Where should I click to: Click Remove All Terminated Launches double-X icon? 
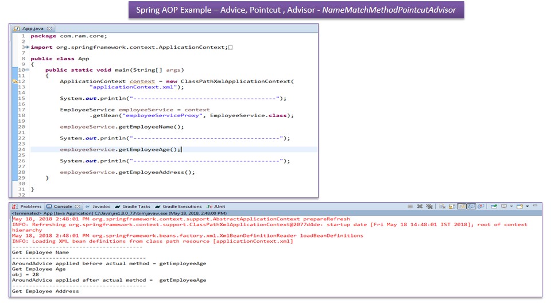click(x=429, y=207)
